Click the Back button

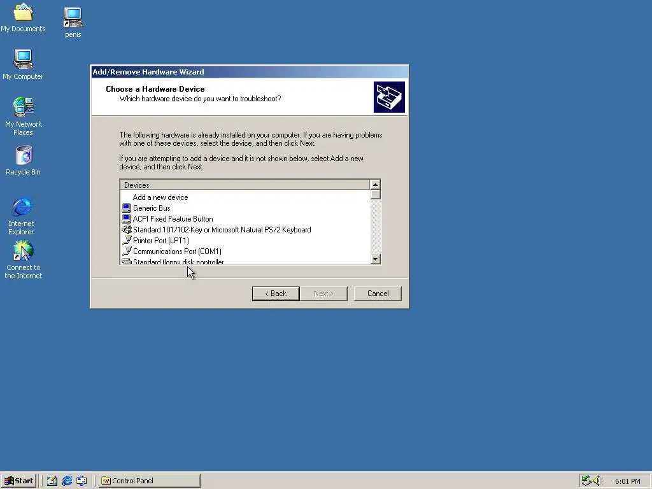[276, 294]
